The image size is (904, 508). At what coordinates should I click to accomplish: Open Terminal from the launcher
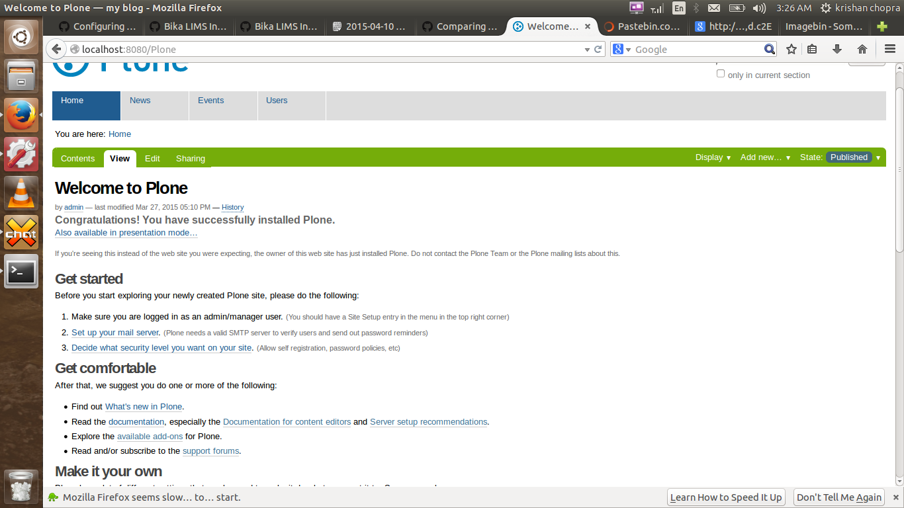coord(21,271)
